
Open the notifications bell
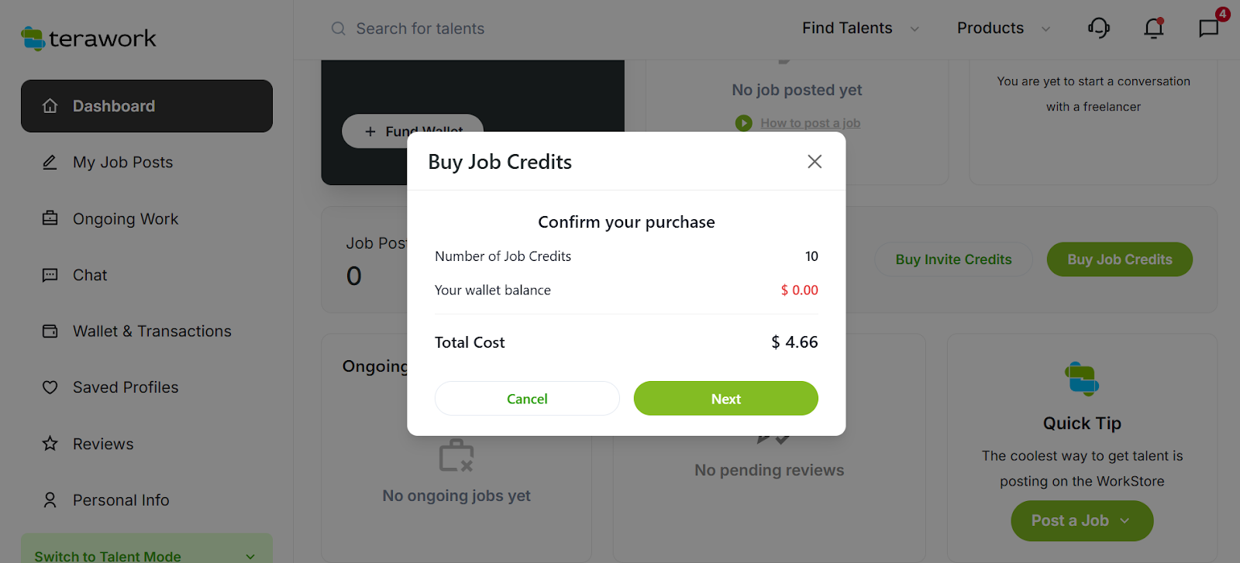tap(1154, 29)
